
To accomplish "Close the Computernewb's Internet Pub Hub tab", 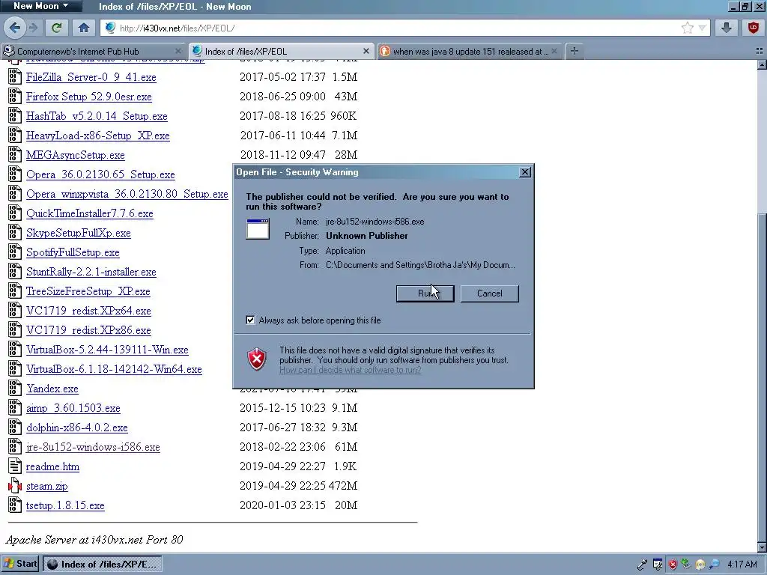I will 178,51.
